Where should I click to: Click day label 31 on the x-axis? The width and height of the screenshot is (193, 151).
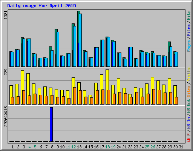pos(181,147)
